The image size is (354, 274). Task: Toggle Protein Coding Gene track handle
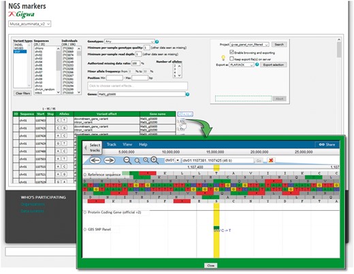tap(85, 212)
